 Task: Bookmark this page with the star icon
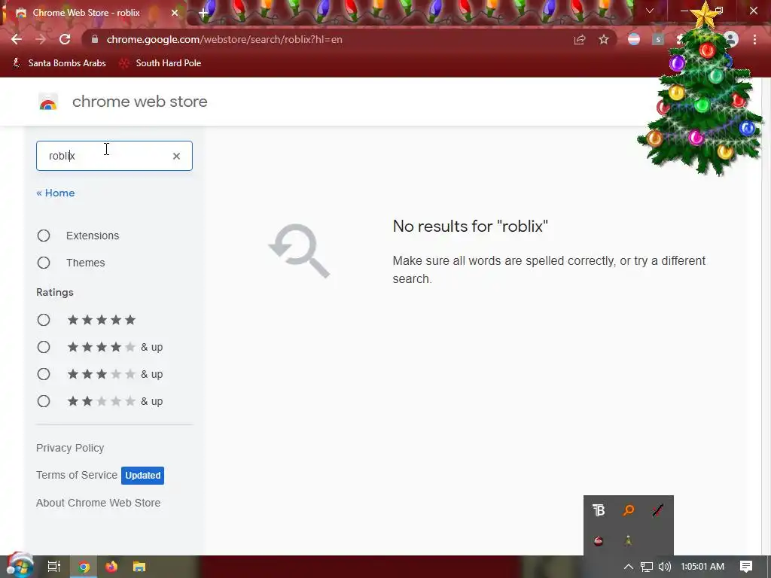click(x=604, y=40)
